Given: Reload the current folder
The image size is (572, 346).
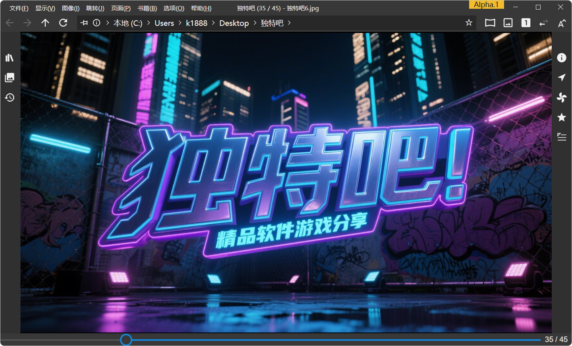Looking at the screenshot, I should pyautogui.click(x=63, y=23).
